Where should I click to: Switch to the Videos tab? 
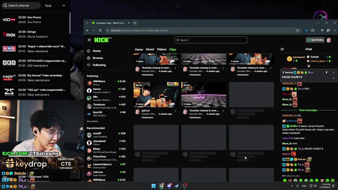coord(162,49)
